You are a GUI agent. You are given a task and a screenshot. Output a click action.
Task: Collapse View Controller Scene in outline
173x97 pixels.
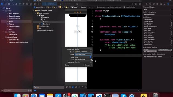(34, 11)
